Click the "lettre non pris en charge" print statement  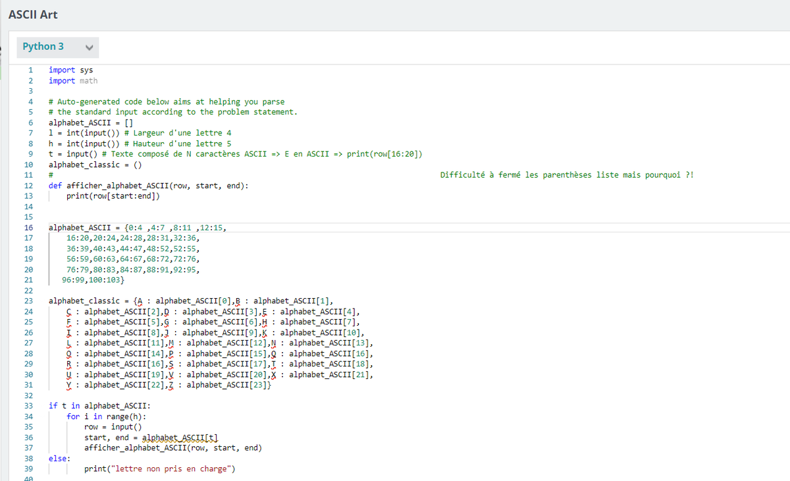[x=160, y=469]
